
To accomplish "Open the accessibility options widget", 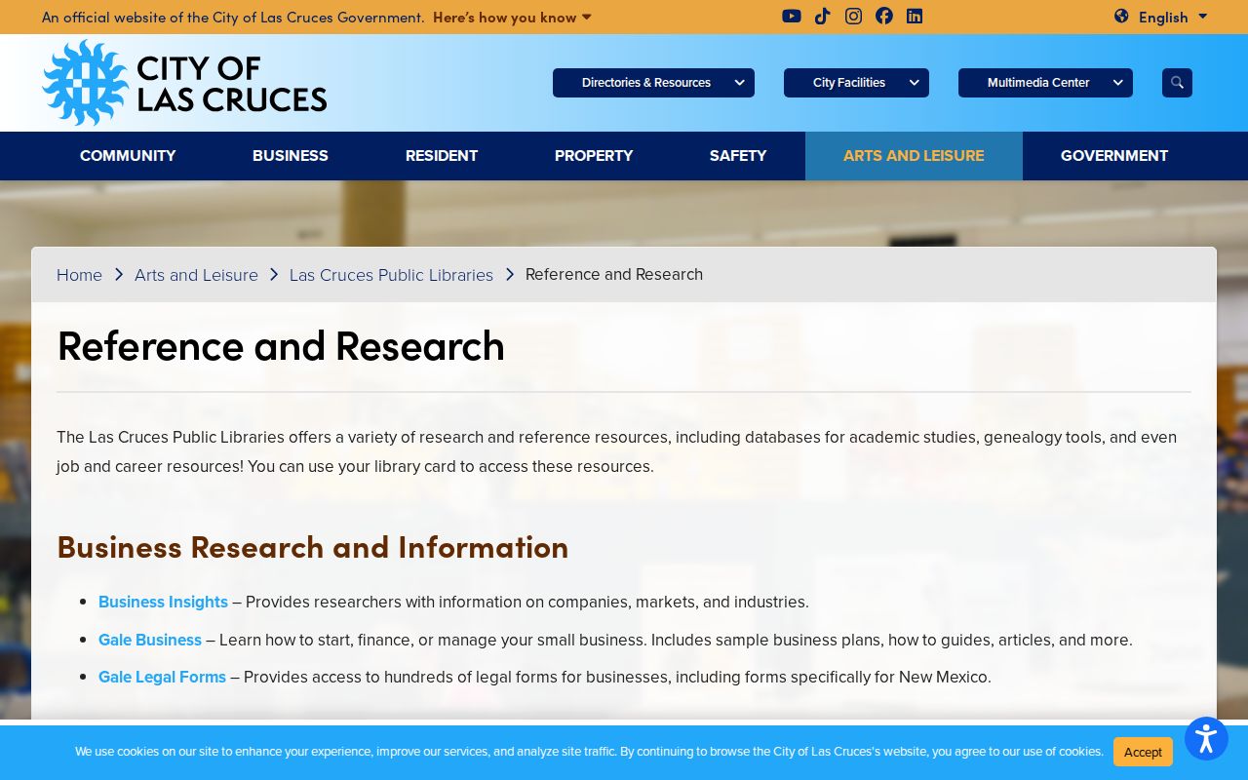I will coord(1206,739).
